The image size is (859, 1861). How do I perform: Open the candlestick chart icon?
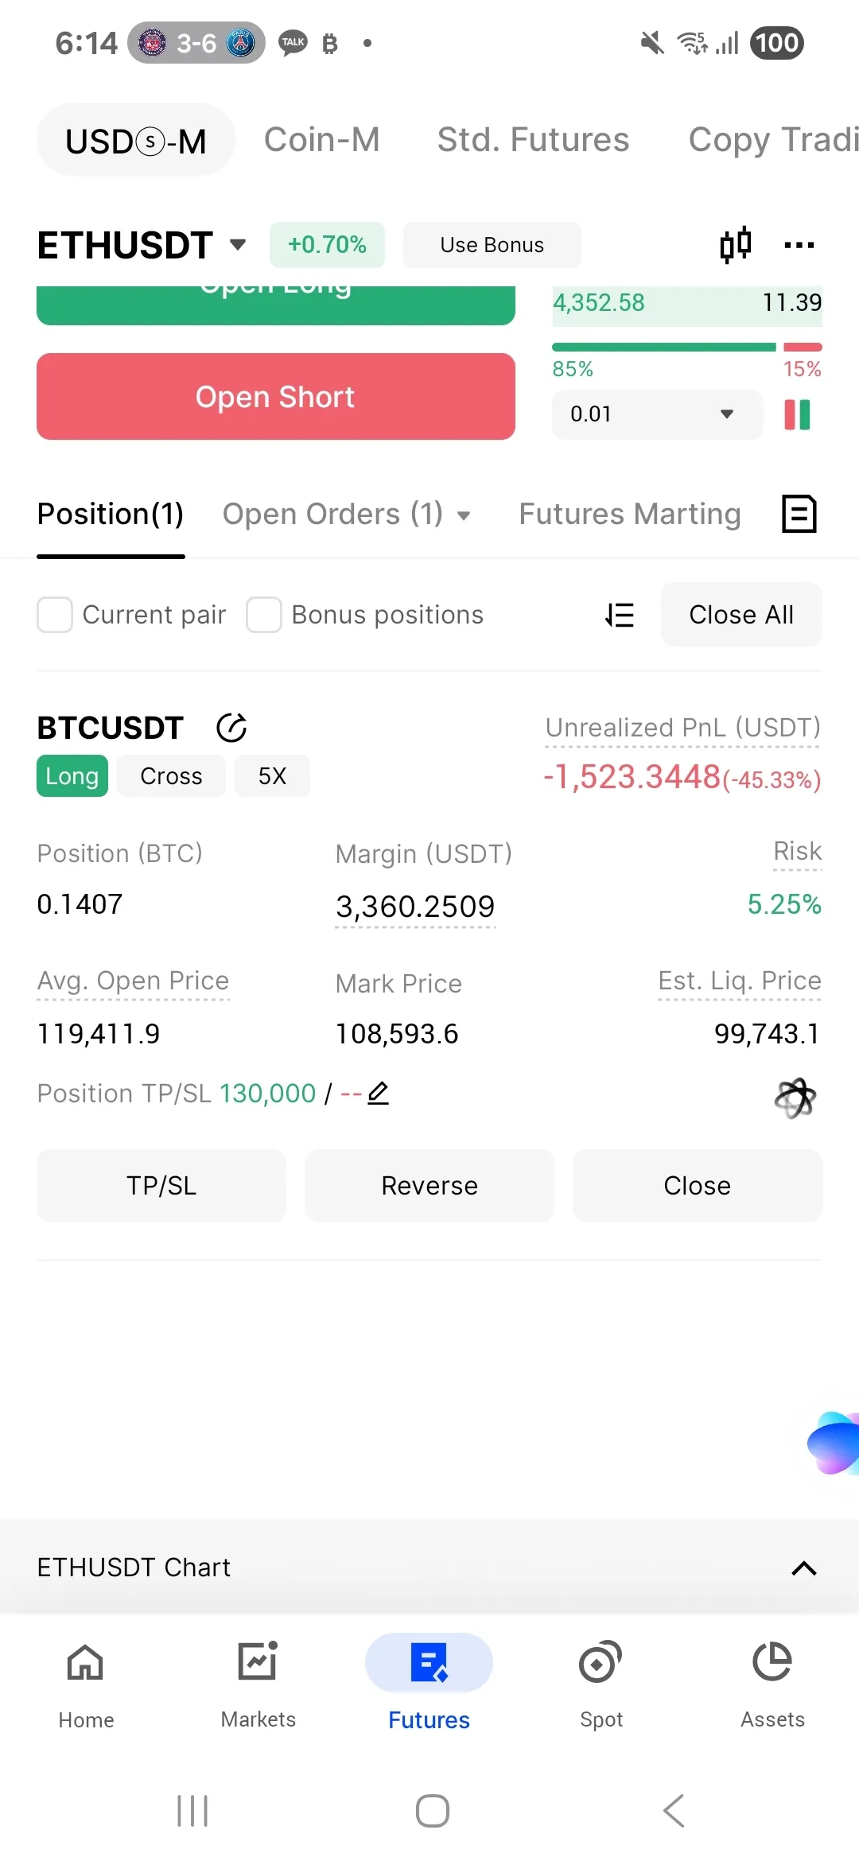pos(735,245)
